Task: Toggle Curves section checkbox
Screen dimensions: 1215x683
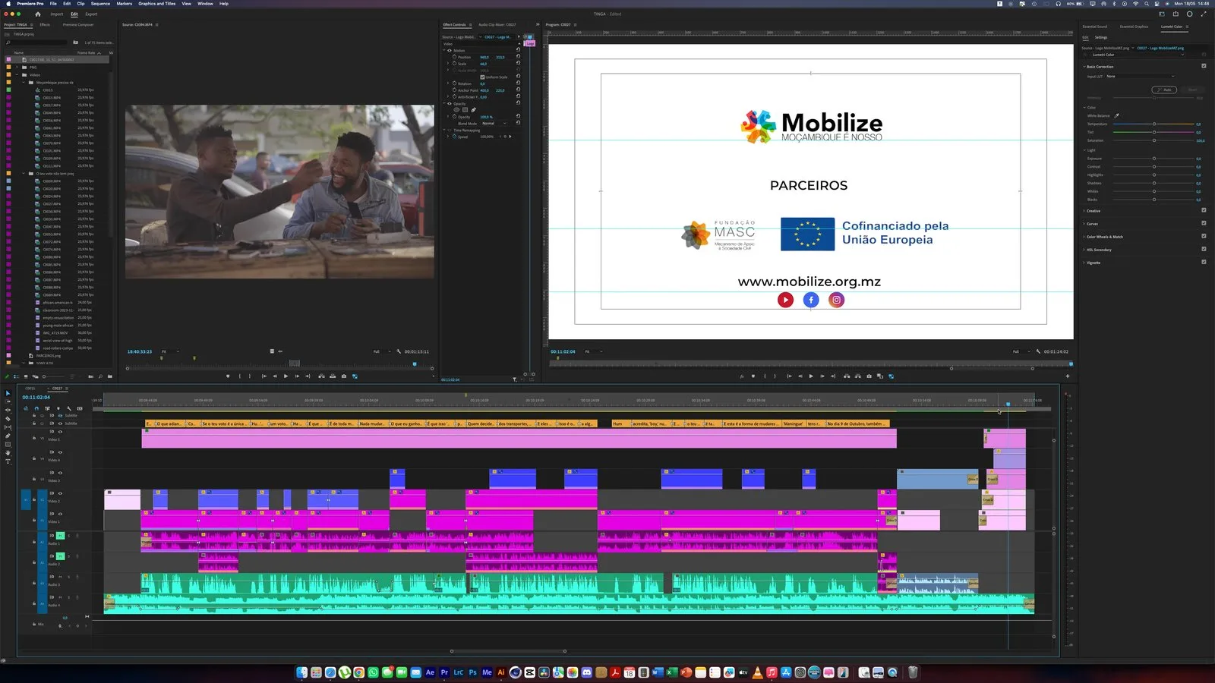Action: tap(1204, 223)
